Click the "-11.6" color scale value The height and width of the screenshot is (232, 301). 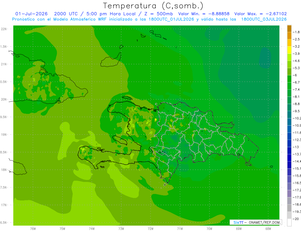[297, 132]
